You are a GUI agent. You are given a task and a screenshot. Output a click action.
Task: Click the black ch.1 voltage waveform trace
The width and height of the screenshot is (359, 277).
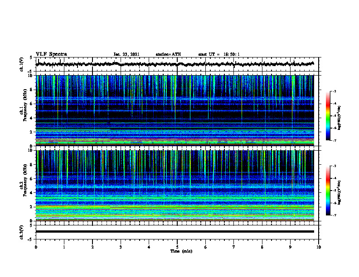point(175,64)
